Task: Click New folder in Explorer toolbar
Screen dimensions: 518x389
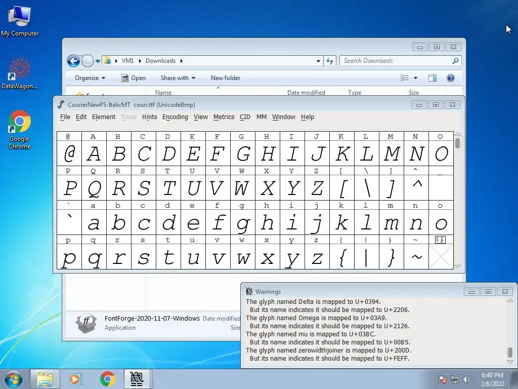Action: coord(226,78)
